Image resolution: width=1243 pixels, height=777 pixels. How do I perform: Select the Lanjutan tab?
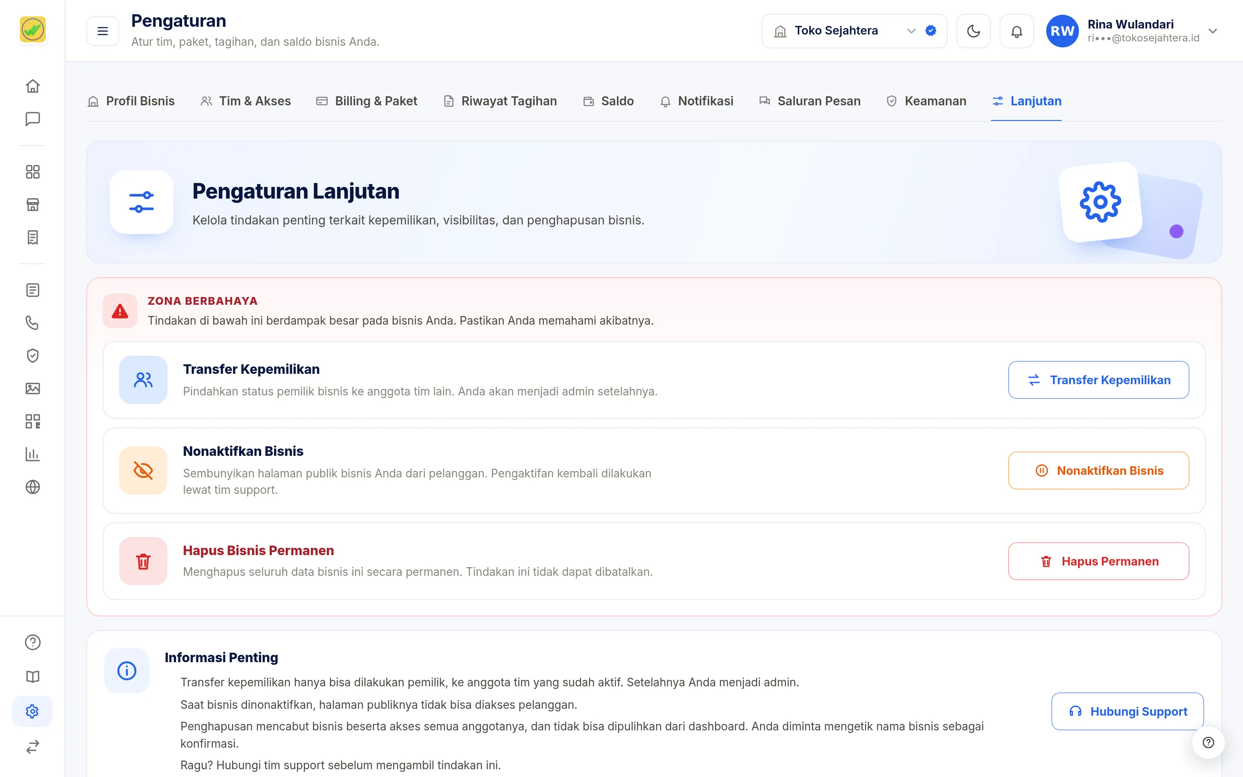pyautogui.click(x=1026, y=101)
